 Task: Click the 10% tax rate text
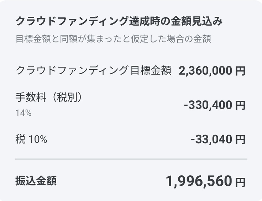[x=37, y=139]
